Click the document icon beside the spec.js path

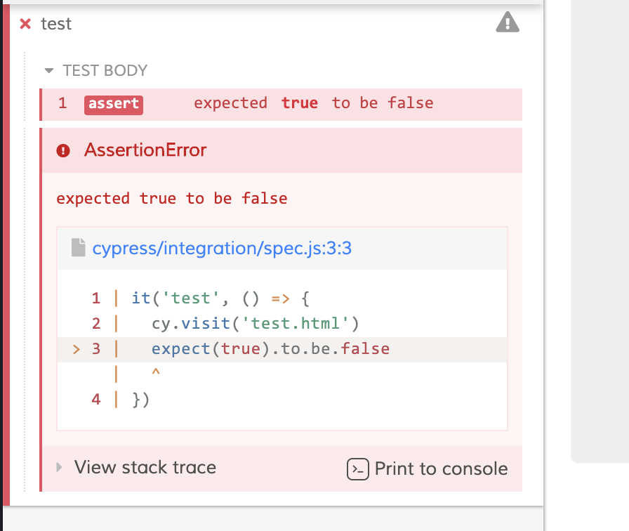point(79,247)
